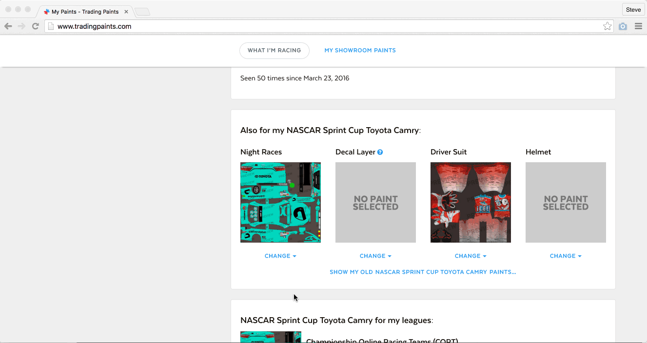Open the camera extension icon
Image resolution: width=647 pixels, height=343 pixels.
click(x=623, y=26)
